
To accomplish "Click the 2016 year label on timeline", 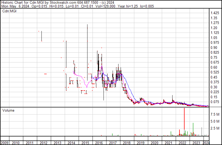I will coord(99,143).
